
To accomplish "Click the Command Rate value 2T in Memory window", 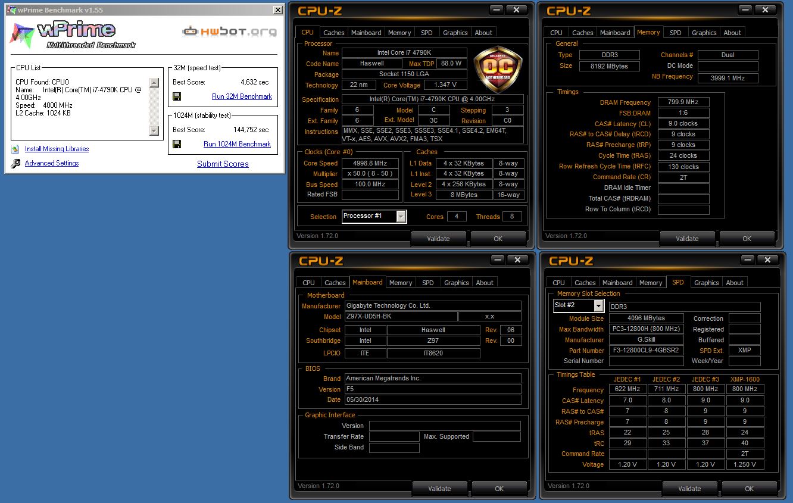I will coord(683,177).
